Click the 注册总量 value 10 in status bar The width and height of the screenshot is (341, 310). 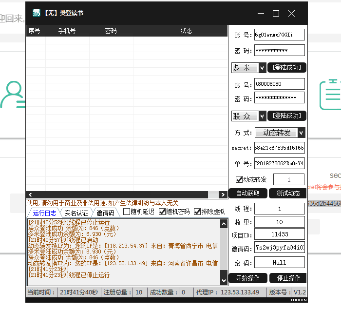pyautogui.click(x=139, y=292)
